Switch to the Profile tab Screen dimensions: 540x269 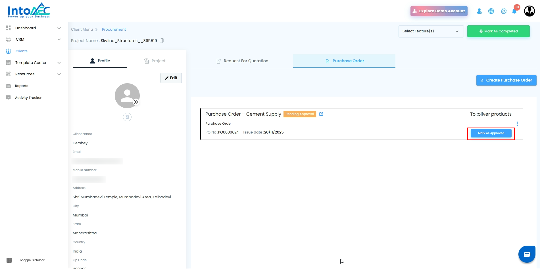coord(100,61)
